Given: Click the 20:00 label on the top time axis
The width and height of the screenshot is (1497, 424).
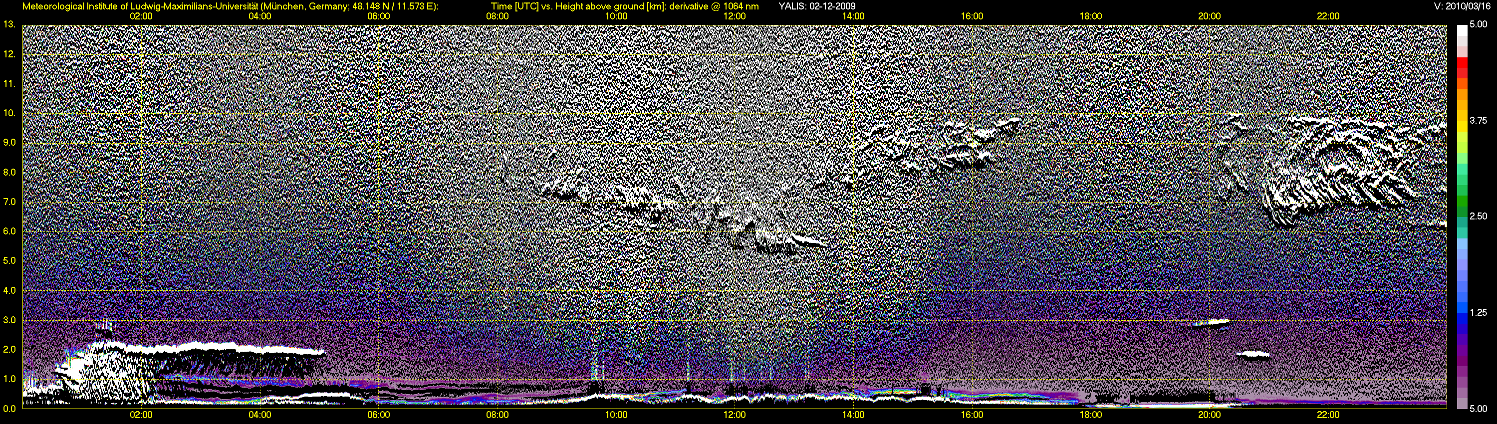Looking at the screenshot, I should (x=1210, y=16).
